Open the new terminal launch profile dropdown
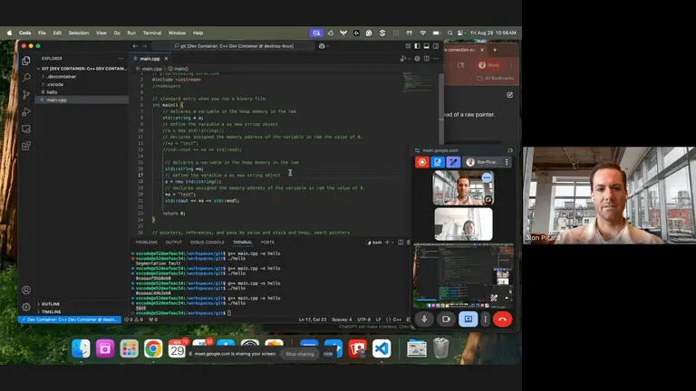The height and width of the screenshot is (391, 696). click(392, 243)
